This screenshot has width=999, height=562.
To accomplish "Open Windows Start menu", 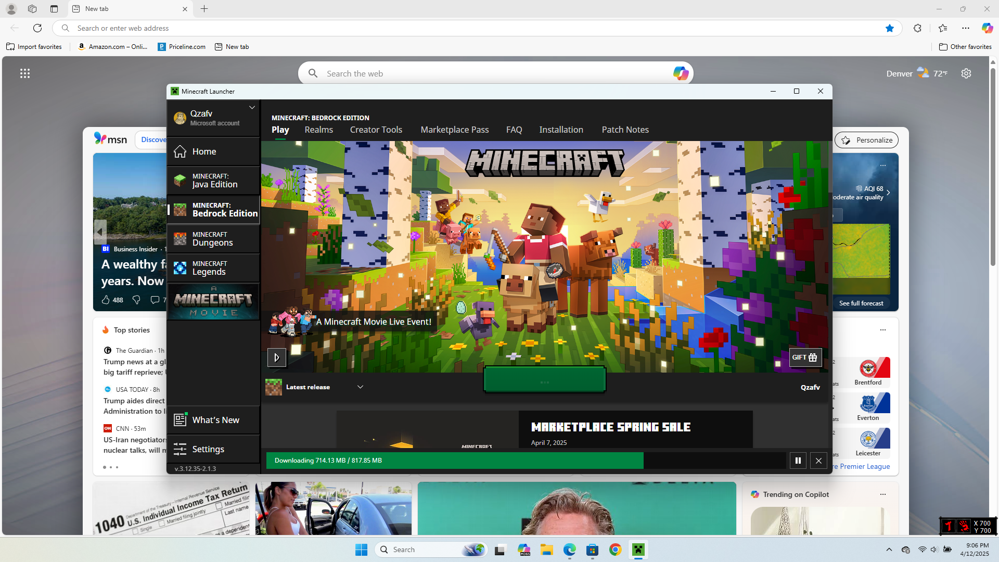I will click(361, 550).
